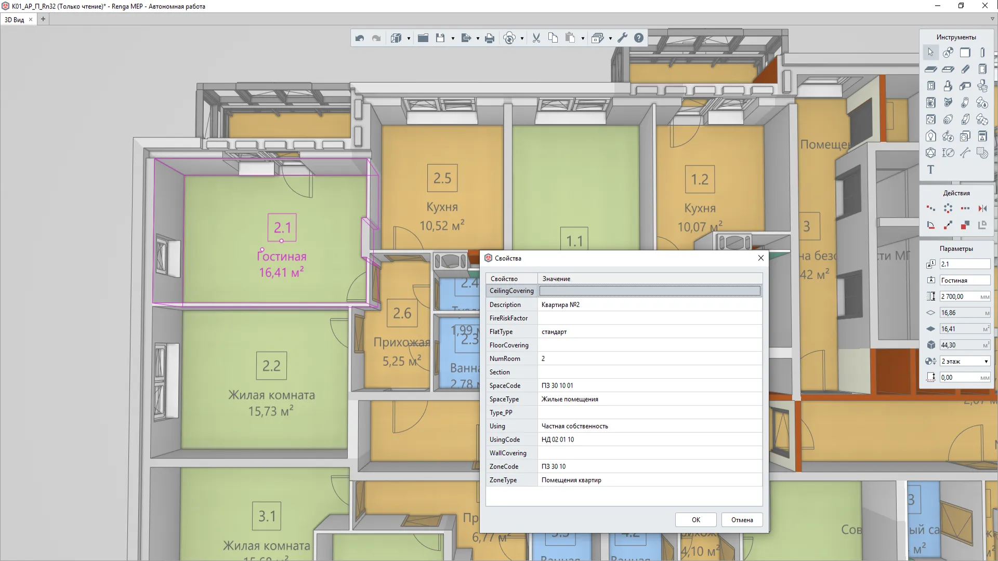The image size is (998, 561).
Task: Add a new tab with plus button
Action: (x=43, y=19)
